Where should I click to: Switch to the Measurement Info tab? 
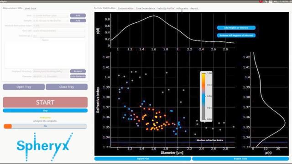(x=12, y=8)
